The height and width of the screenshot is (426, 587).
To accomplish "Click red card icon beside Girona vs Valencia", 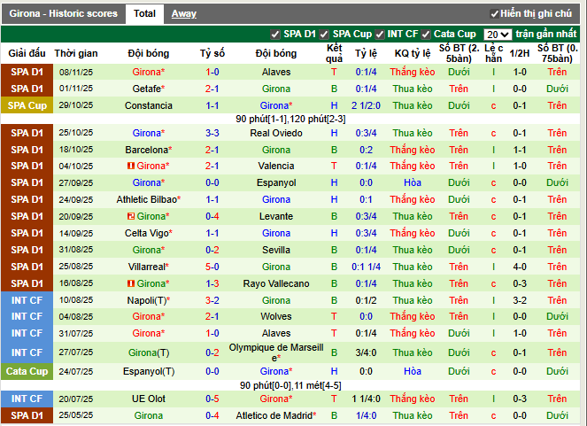I will tap(131, 166).
